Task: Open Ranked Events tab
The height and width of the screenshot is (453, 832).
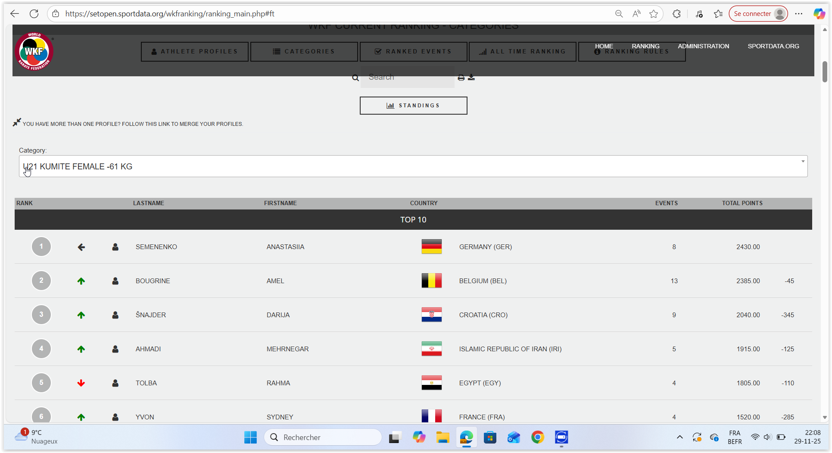Action: coord(413,51)
